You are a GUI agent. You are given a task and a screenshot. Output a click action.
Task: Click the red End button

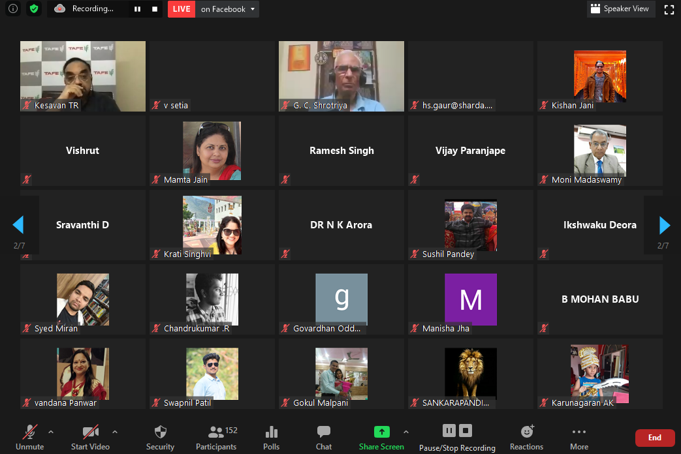[x=654, y=438]
